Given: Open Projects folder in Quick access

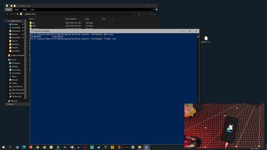Looking at the screenshot, I should point(15,47).
